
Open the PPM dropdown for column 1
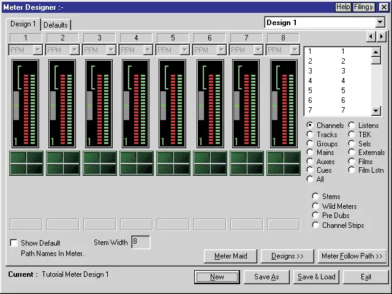point(38,50)
